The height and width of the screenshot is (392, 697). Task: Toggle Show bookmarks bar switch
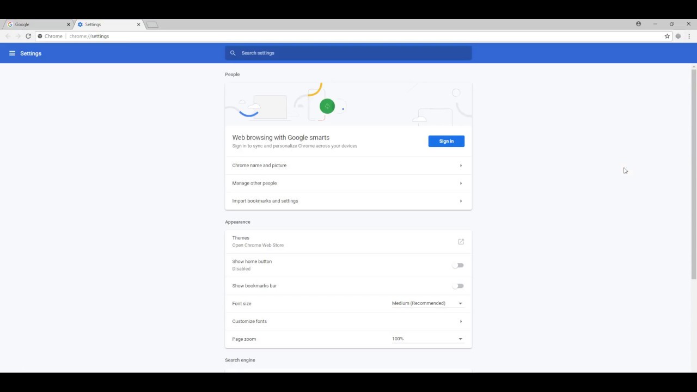(x=458, y=286)
